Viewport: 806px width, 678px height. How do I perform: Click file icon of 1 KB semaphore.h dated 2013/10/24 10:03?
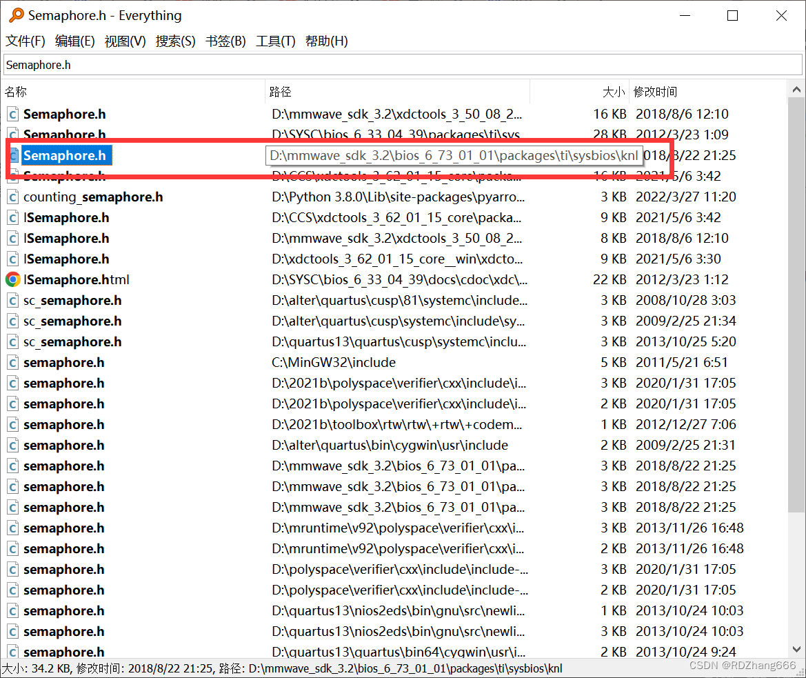click(x=13, y=610)
